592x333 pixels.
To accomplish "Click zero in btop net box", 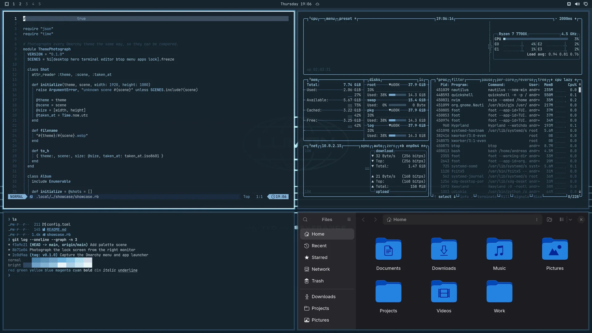I will pyautogui.click(x=391, y=146).
